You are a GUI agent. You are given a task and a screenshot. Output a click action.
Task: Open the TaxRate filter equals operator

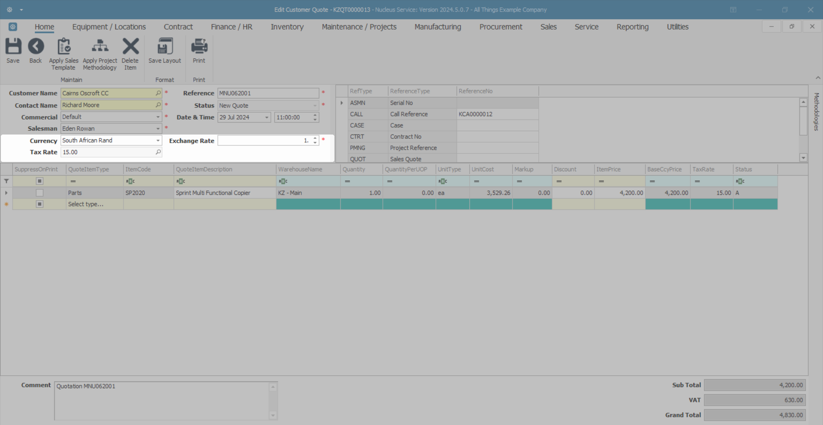[x=697, y=181]
